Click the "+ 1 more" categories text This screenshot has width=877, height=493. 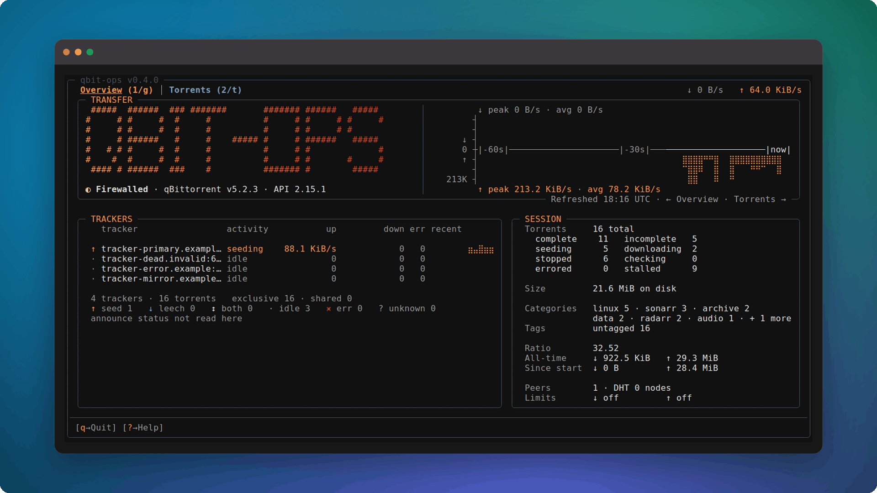point(770,319)
